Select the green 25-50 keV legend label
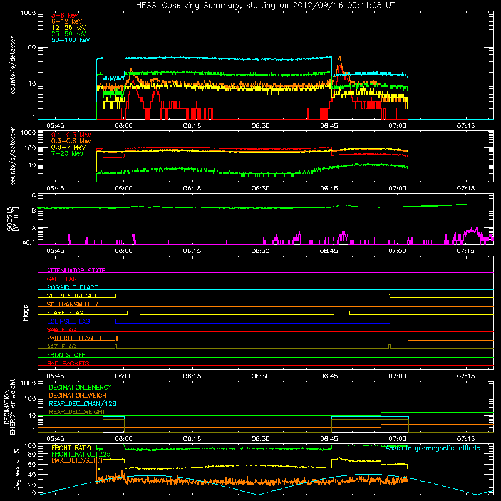The width and height of the screenshot is (501, 501). pos(69,34)
